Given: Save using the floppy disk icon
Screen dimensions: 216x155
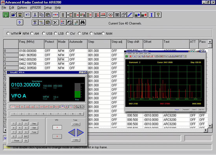Looking at the screenshot, I should pyautogui.click(x=20, y=15).
